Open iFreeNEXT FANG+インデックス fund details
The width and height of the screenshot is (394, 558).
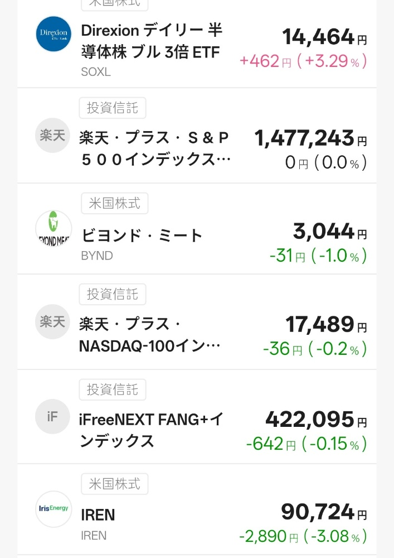(x=152, y=430)
